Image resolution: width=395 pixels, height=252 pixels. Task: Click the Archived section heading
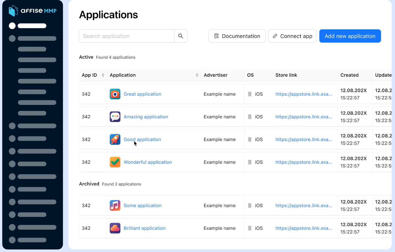[x=89, y=184]
